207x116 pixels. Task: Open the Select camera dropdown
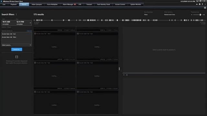click(x=16, y=45)
